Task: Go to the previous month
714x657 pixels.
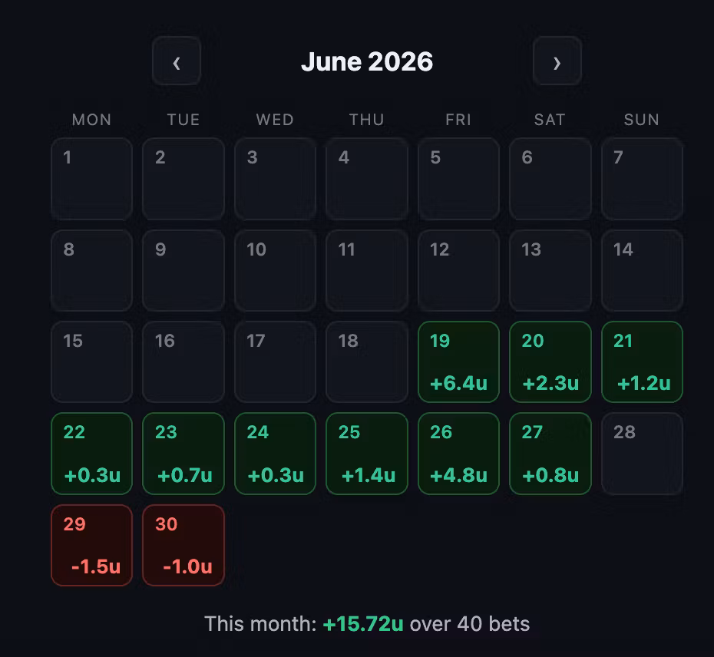Action: [x=177, y=61]
